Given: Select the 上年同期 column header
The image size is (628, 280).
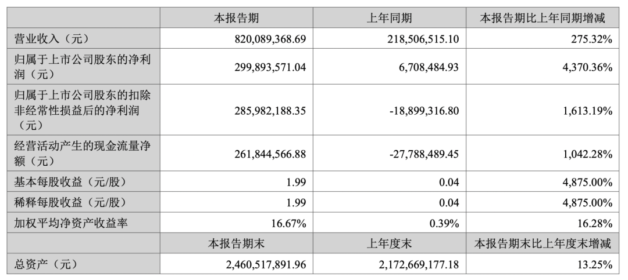Looking at the screenshot, I should 390,18.
